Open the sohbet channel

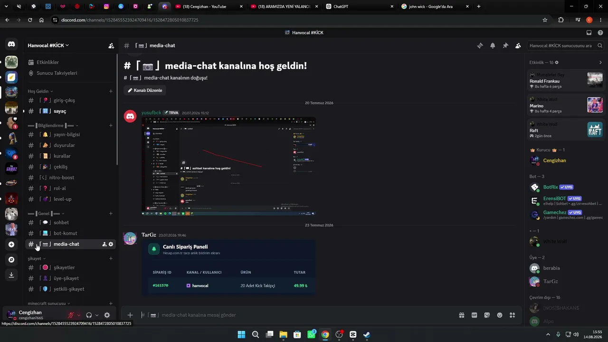tap(70, 222)
